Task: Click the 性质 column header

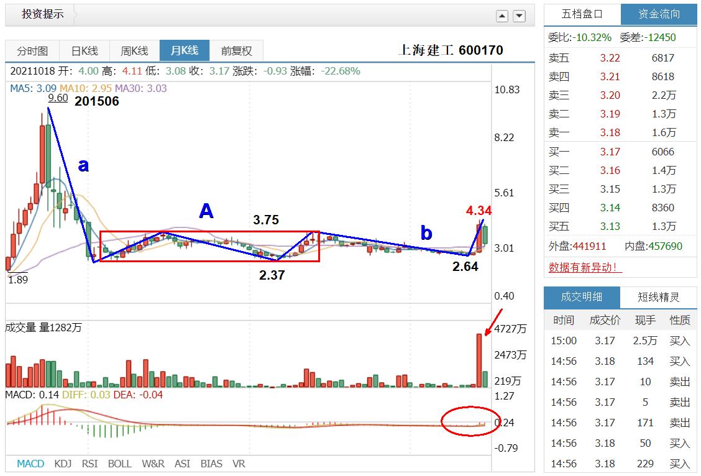Action: pyautogui.click(x=679, y=321)
